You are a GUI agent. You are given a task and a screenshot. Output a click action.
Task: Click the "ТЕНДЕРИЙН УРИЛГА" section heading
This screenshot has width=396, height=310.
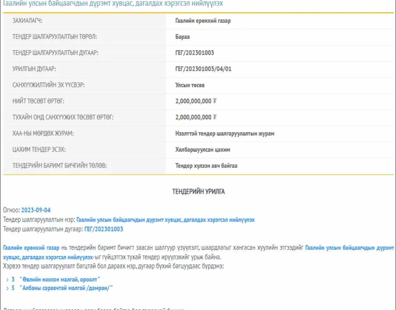coord(198,192)
